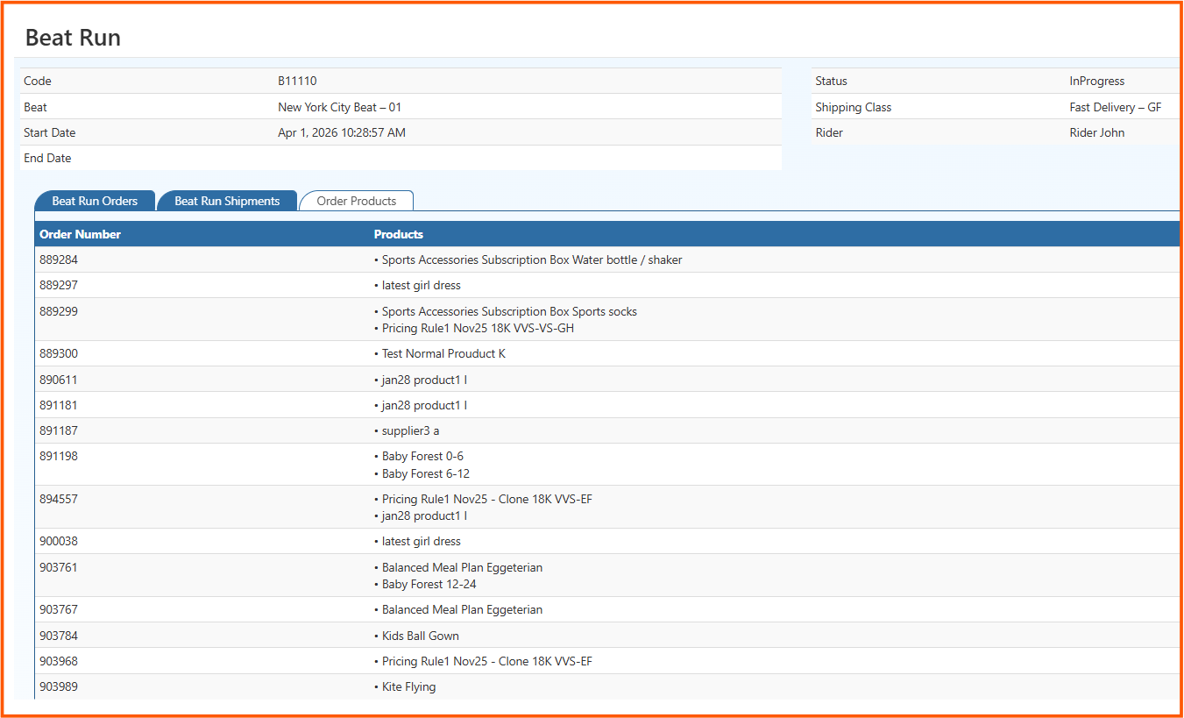Select the Kite Flying product in order 903989
This screenshot has width=1184, height=718.
coord(408,686)
